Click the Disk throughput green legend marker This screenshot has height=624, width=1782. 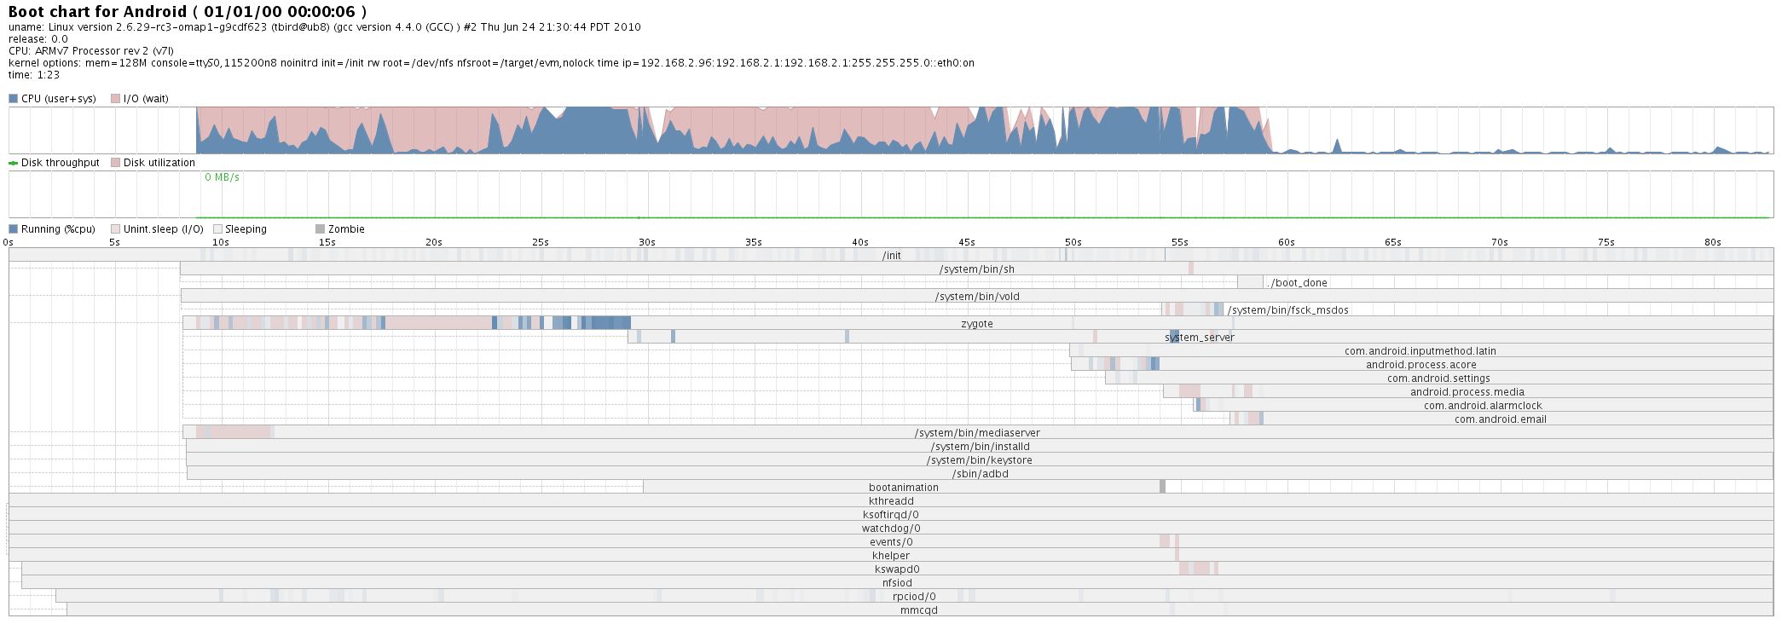click(13, 163)
